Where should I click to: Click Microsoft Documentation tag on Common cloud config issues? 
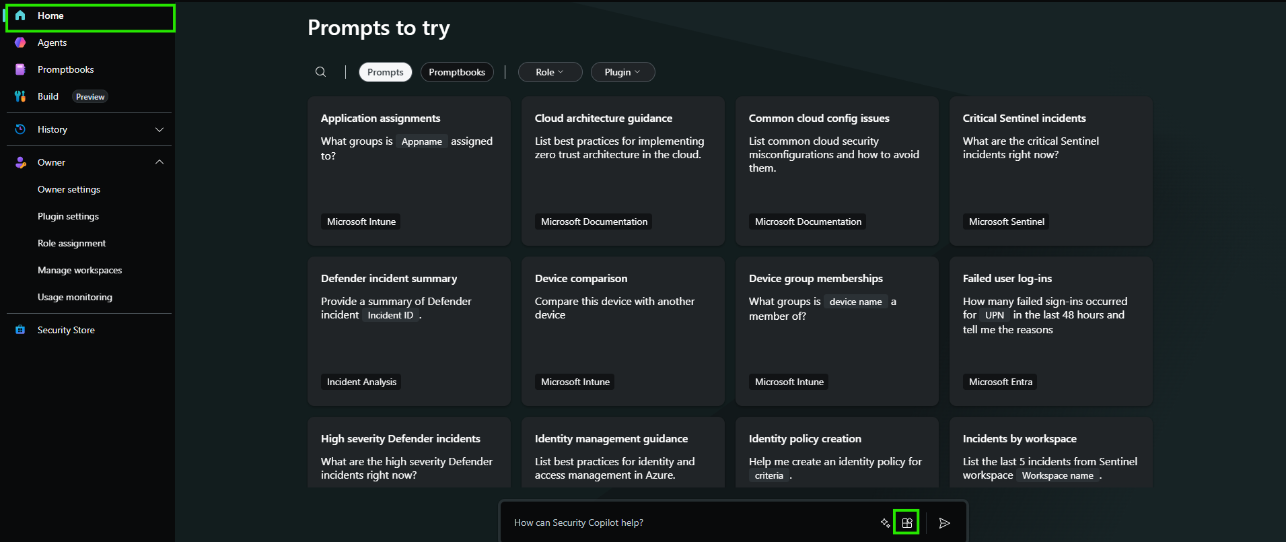808,222
